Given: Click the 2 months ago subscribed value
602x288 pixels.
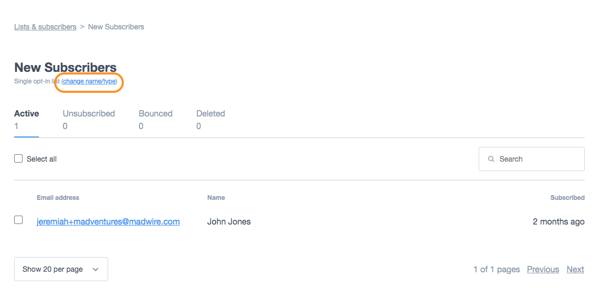Looking at the screenshot, I should click(x=558, y=221).
